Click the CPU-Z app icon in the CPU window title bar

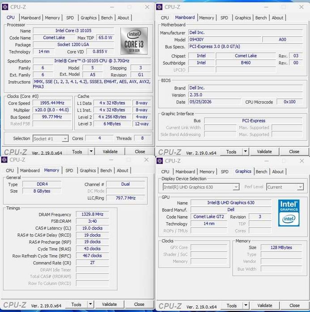click(5, 7)
